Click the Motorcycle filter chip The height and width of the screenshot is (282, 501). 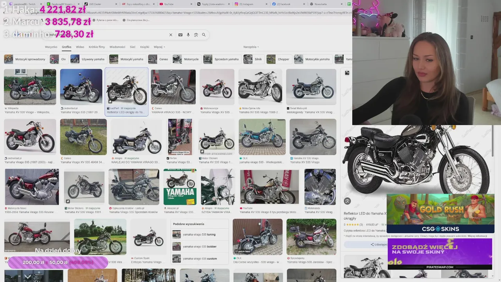point(187,59)
